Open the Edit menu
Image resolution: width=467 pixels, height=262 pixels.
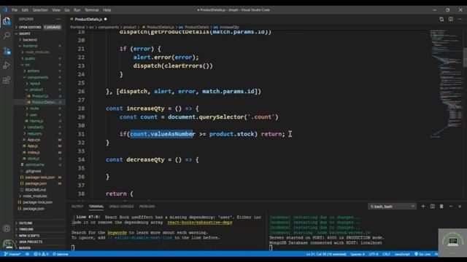point(25,9)
